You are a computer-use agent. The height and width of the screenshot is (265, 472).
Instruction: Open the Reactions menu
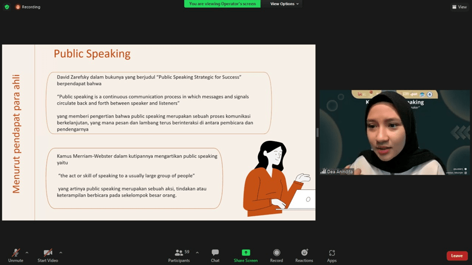(x=304, y=255)
